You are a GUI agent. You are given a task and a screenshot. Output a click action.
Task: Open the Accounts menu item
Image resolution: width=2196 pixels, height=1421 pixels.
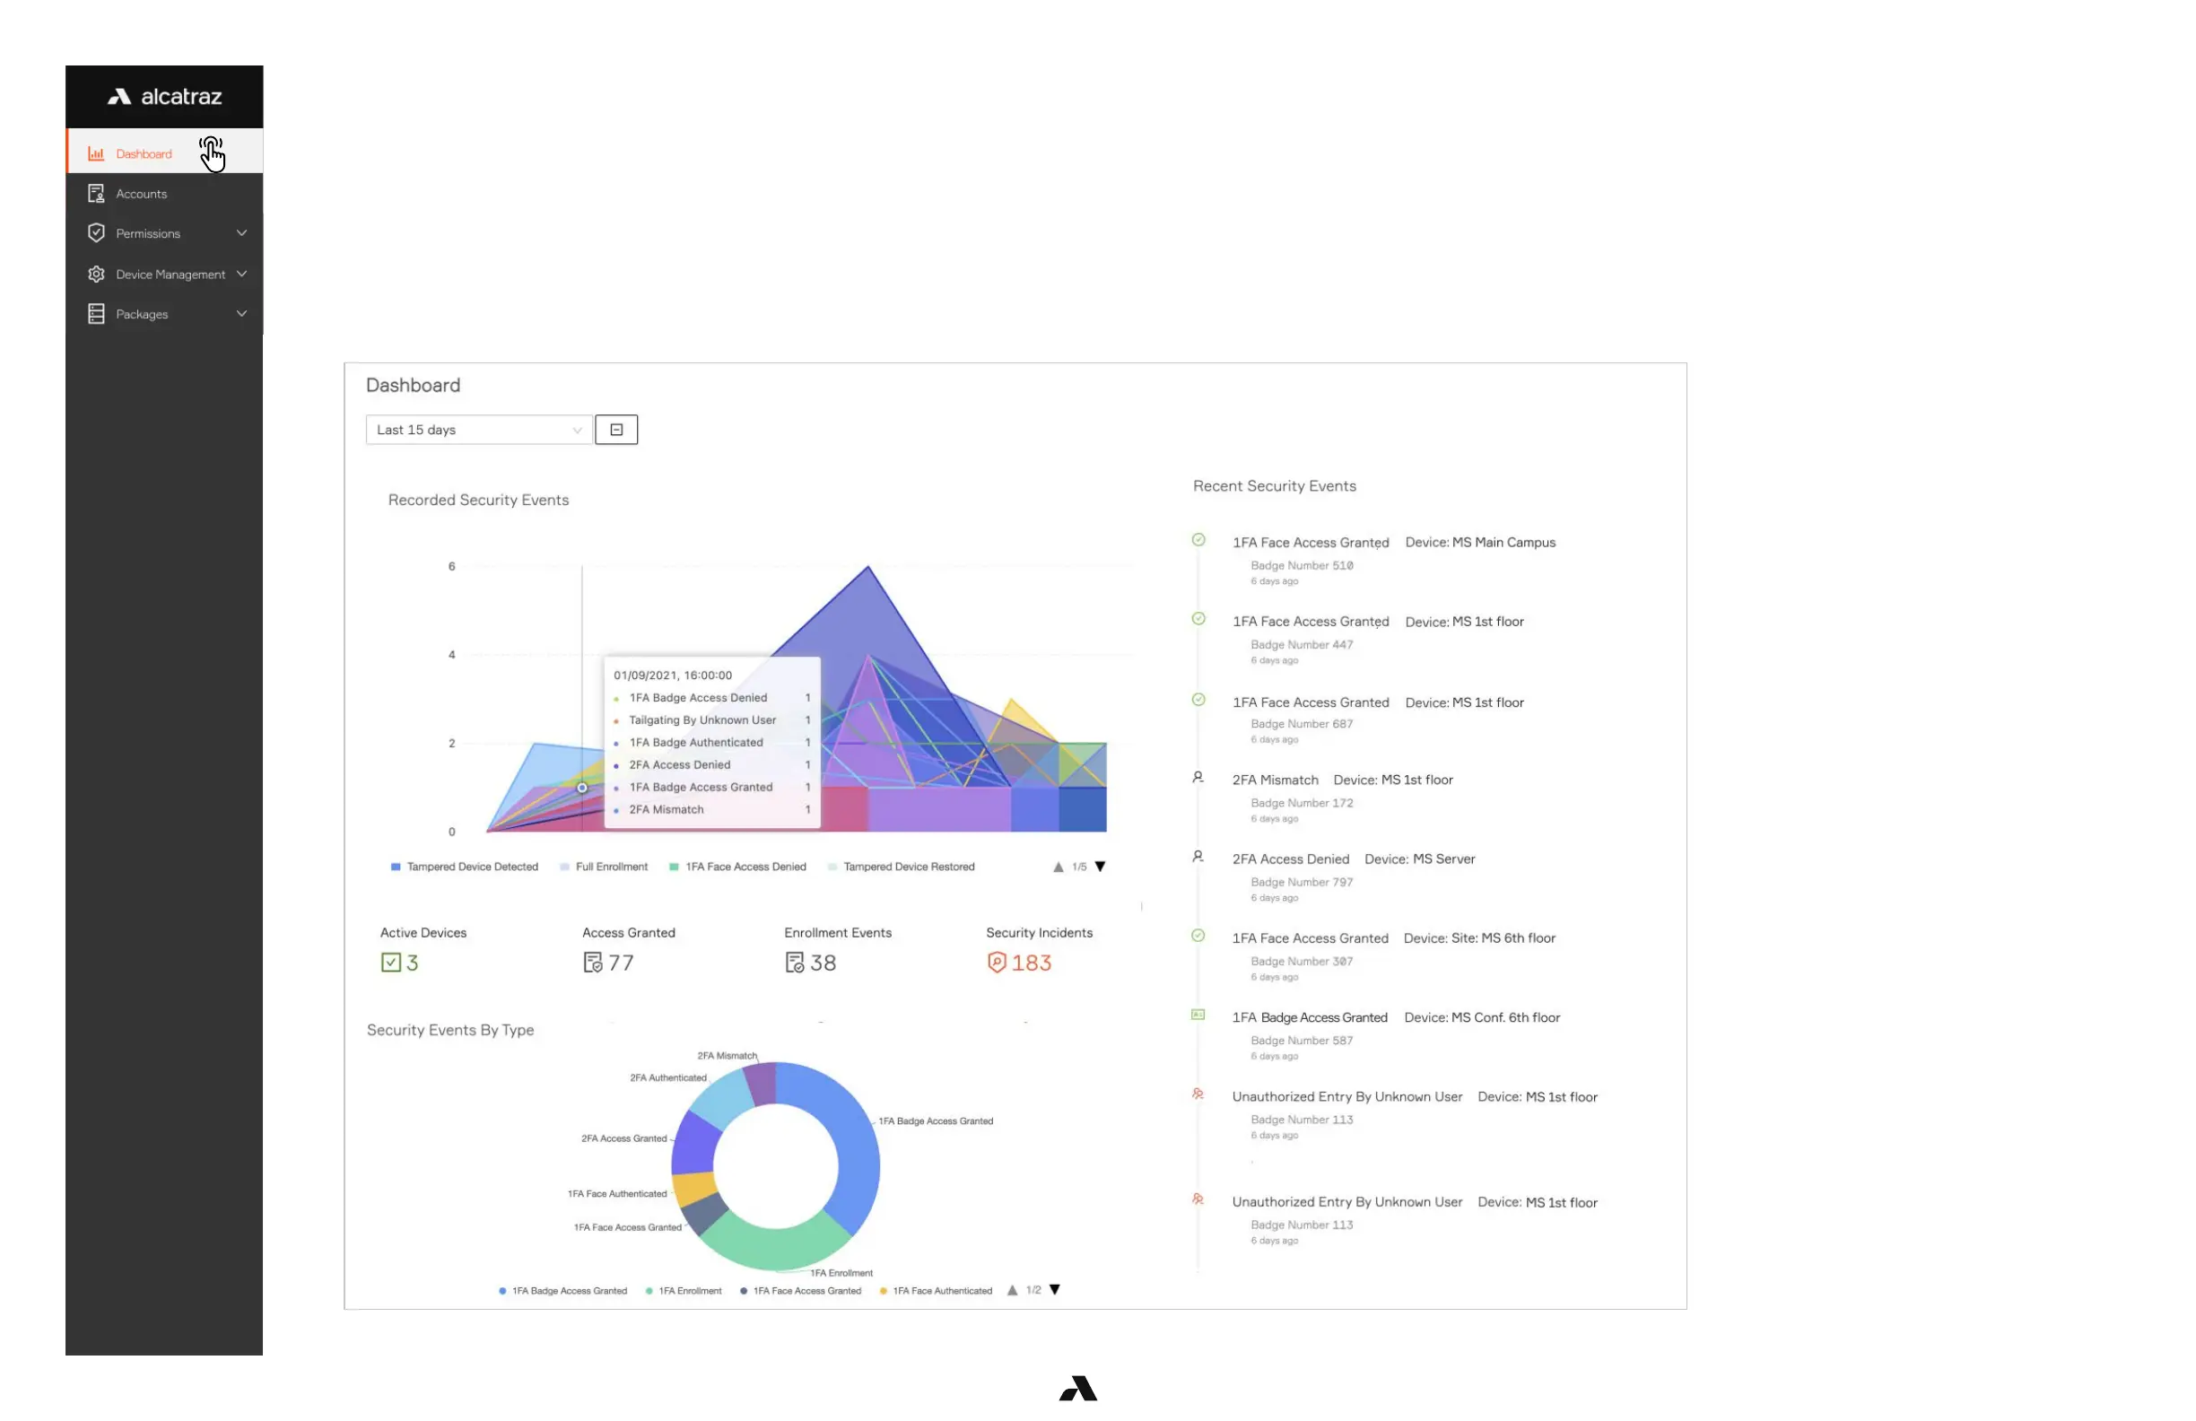coord(142,194)
